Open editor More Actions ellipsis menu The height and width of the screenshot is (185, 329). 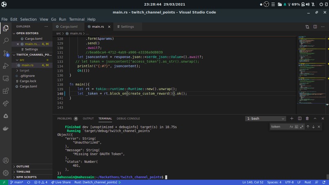point(323,27)
